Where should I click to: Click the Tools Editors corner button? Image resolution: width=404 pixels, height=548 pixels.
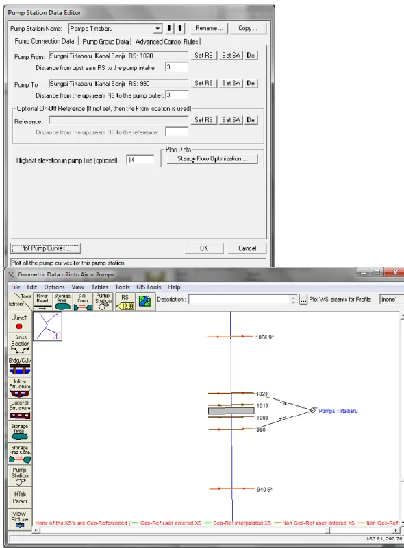click(20, 301)
